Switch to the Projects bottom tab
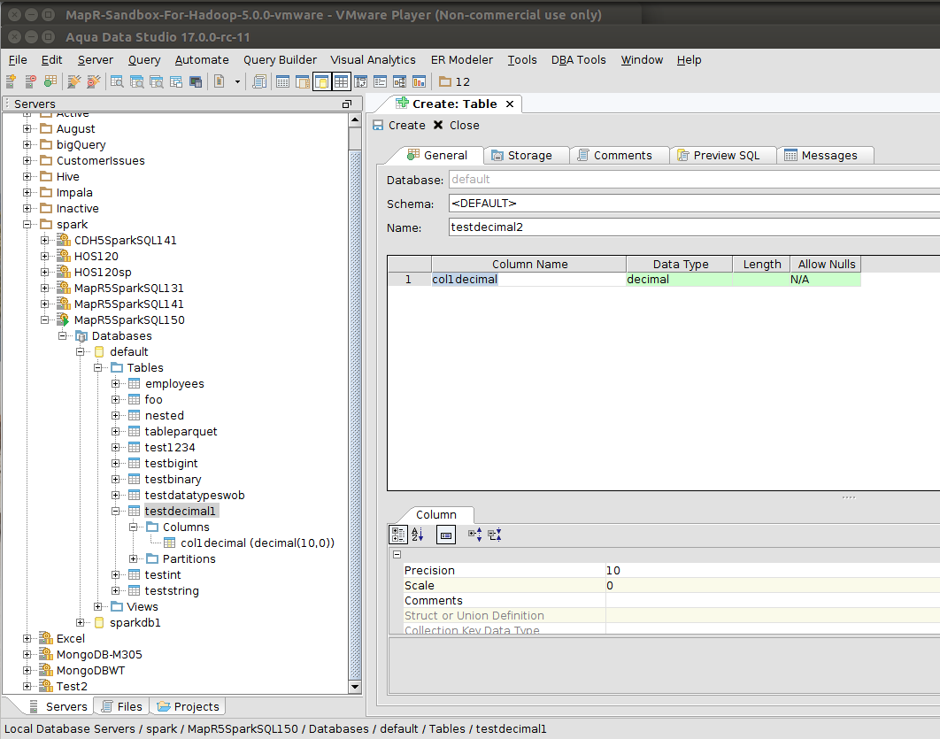Screen dimensions: 940x739 (x=187, y=706)
